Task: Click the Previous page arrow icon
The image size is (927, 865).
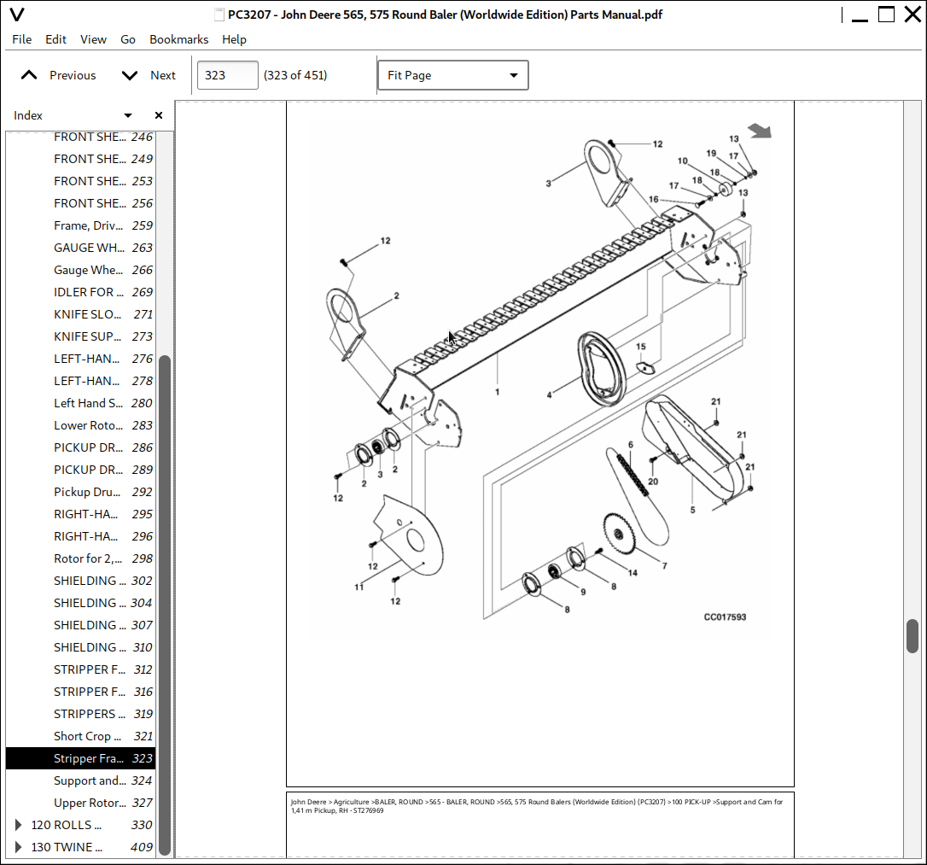Action: [29, 75]
